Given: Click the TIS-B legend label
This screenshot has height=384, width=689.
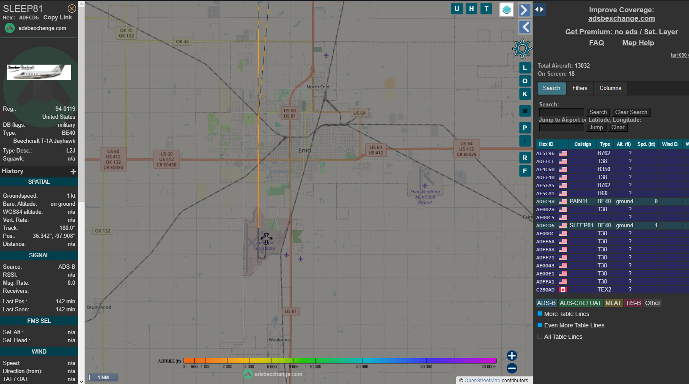Looking at the screenshot, I should point(633,303).
